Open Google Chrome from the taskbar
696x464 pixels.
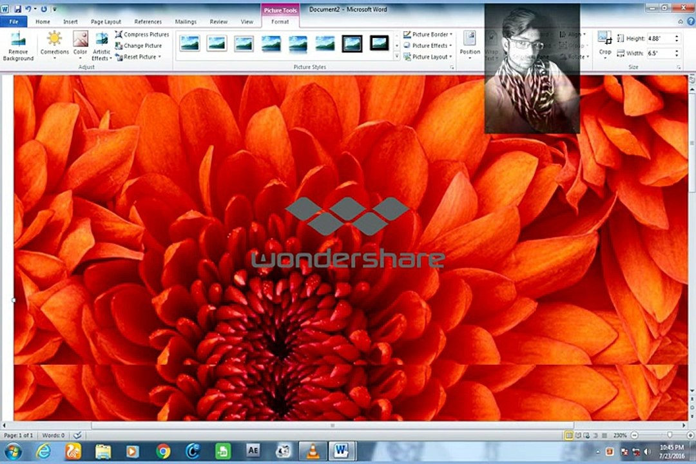163,452
